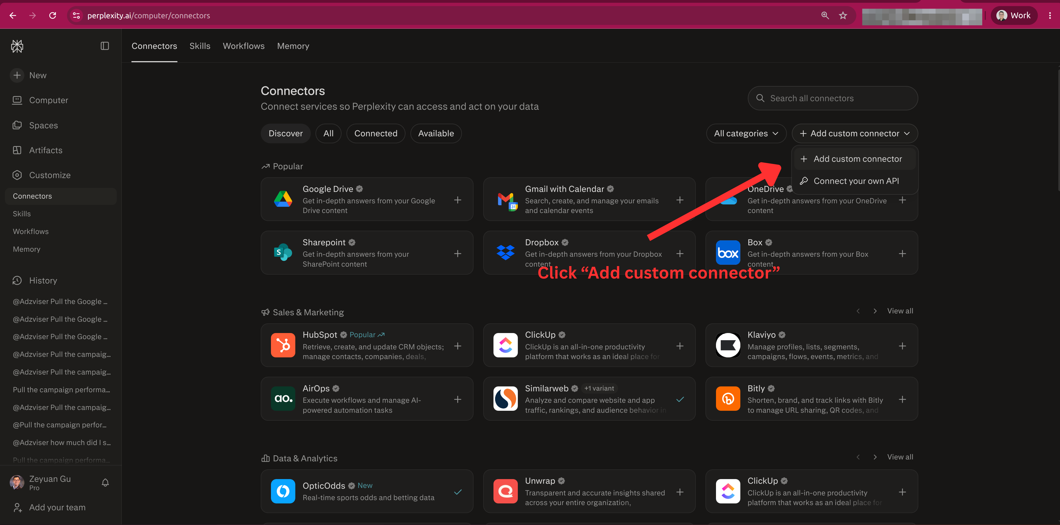Click the Similarweb connected checkmark
The image size is (1060, 525).
coord(680,400)
